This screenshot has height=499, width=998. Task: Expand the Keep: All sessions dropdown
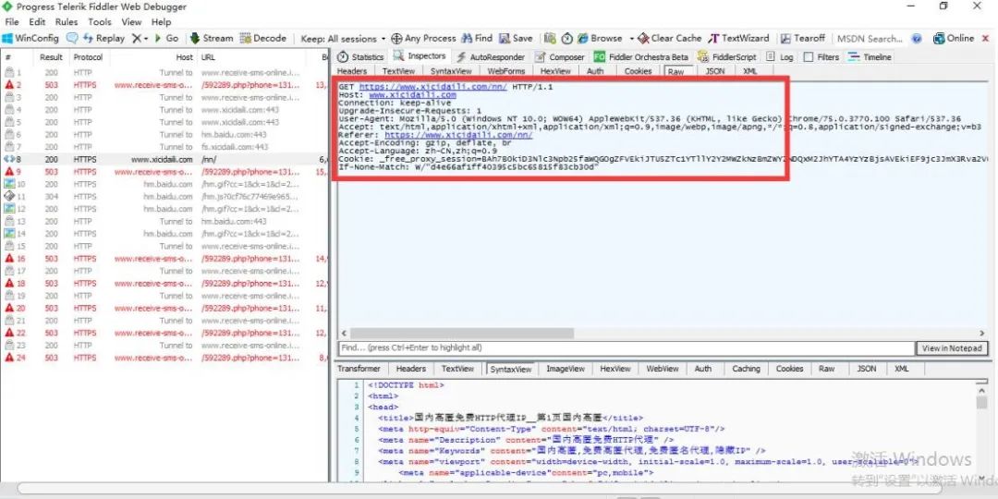[344, 39]
